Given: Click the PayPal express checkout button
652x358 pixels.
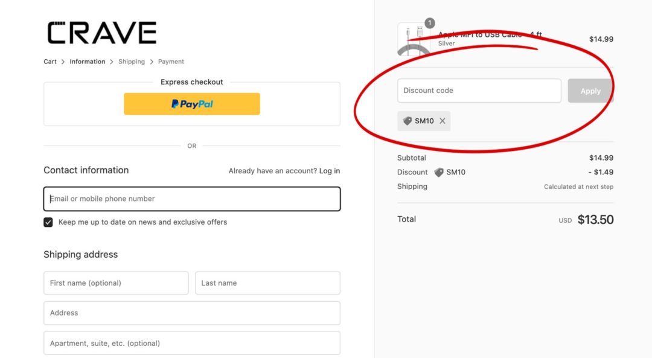Looking at the screenshot, I should 191,103.
